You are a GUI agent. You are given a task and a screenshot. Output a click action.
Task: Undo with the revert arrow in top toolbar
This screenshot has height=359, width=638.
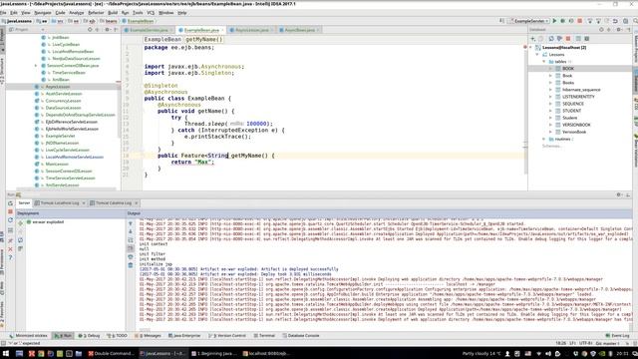(x=615, y=21)
